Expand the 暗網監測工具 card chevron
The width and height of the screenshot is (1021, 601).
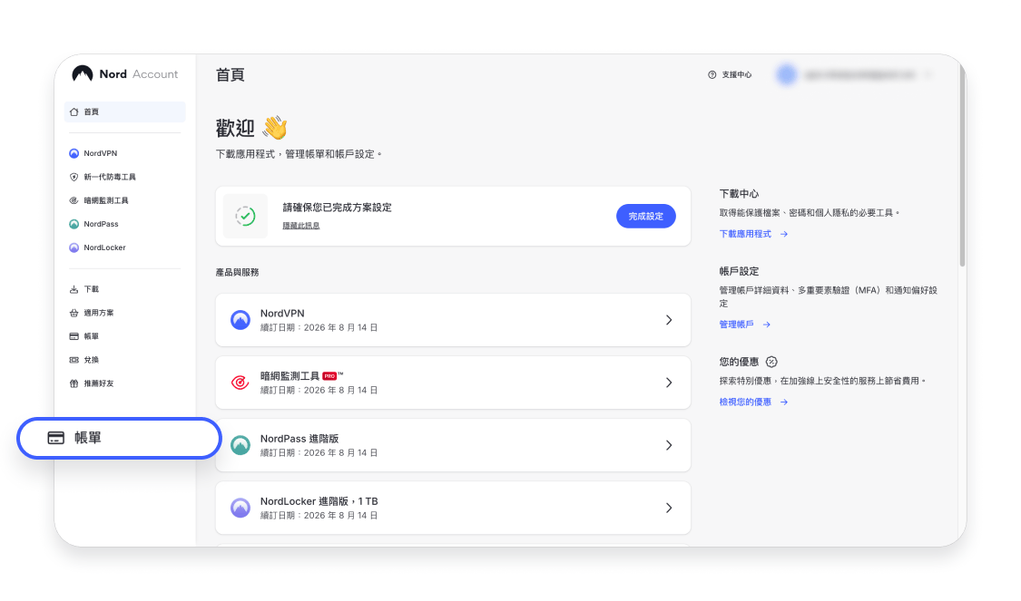click(669, 383)
